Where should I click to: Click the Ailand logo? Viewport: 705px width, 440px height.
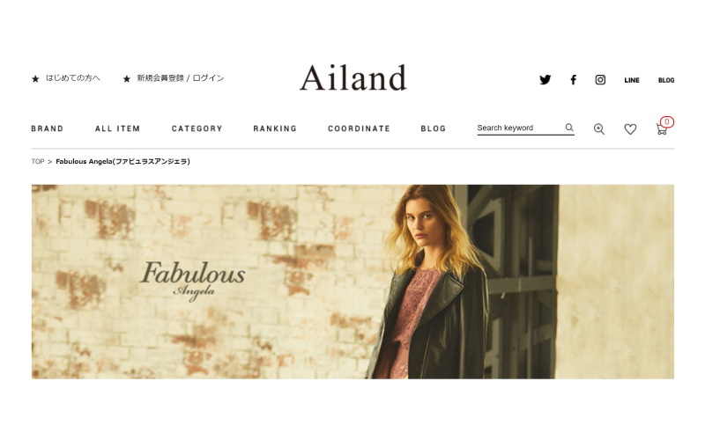point(353,77)
